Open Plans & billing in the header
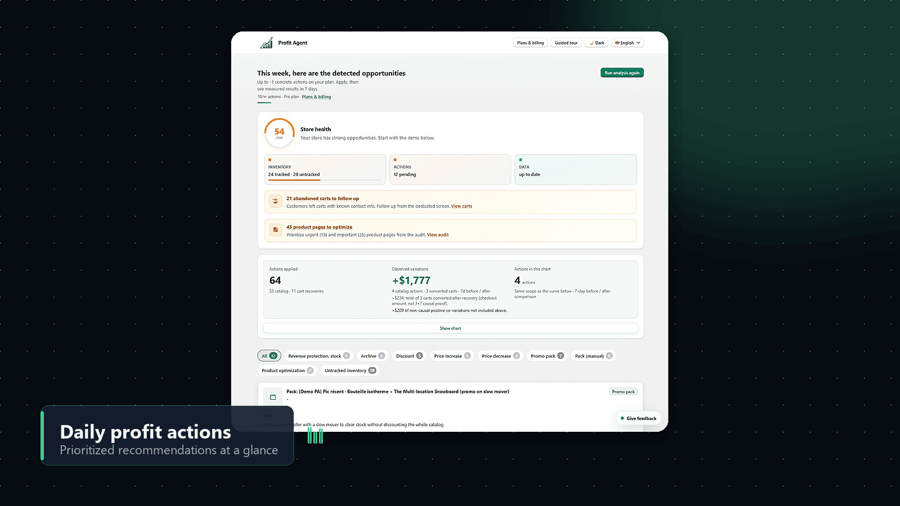Screen dimensions: 900x506 530,43
